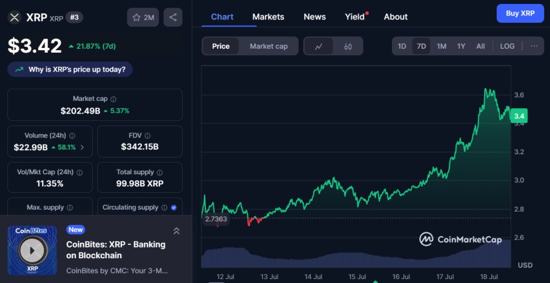Viewport: 550px width, 283px height.
Task: Click the $202.49B market cap value
Action: click(x=80, y=111)
